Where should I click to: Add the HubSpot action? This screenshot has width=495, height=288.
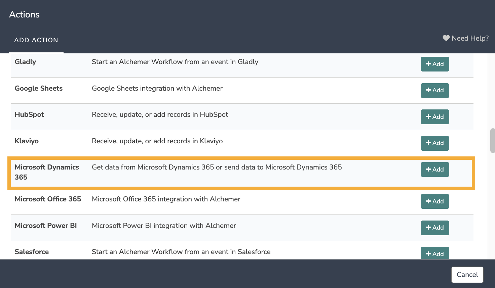[x=434, y=117]
